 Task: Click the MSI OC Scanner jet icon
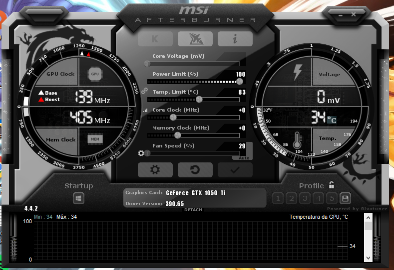(195, 39)
